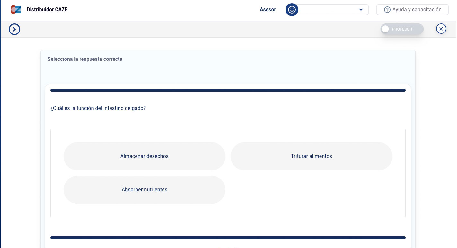Click the question mark help icon
This screenshot has width=457, height=248.
click(x=387, y=10)
